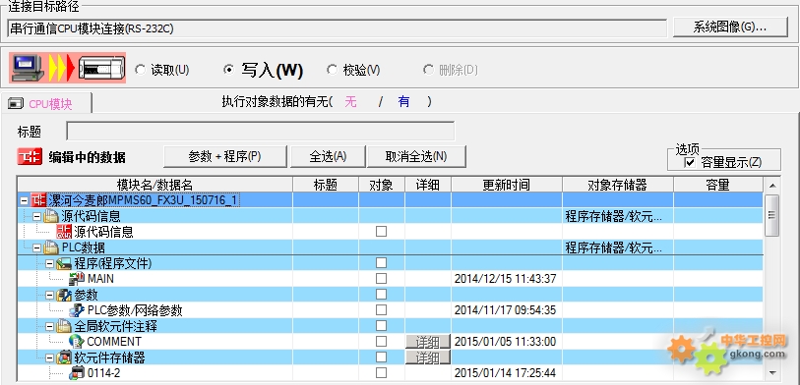Switch to the CPU模块 tab
Screen dimensions: 800x385
(x=46, y=103)
